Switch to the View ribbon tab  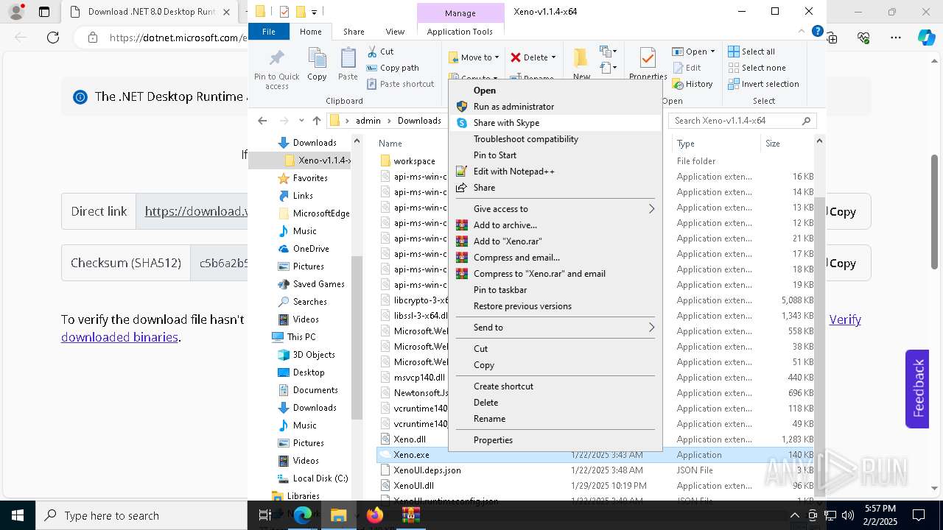pos(395,32)
